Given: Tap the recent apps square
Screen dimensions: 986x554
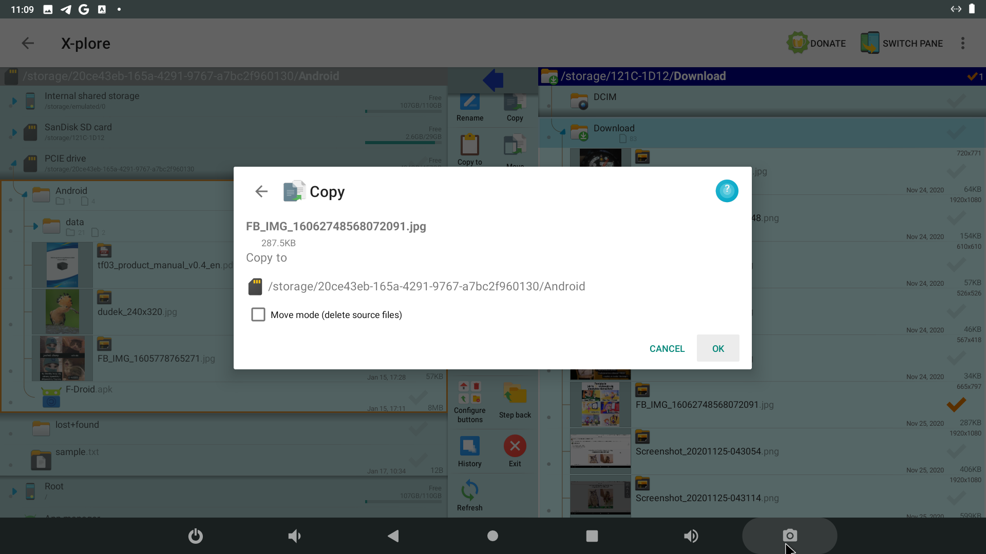Looking at the screenshot, I should coord(592,536).
